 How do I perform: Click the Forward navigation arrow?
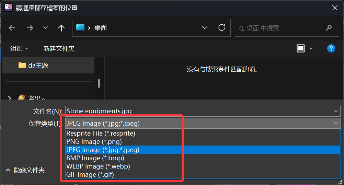pos(30,28)
